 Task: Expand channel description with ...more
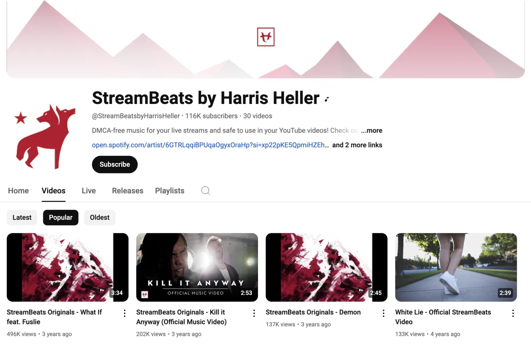(x=372, y=131)
